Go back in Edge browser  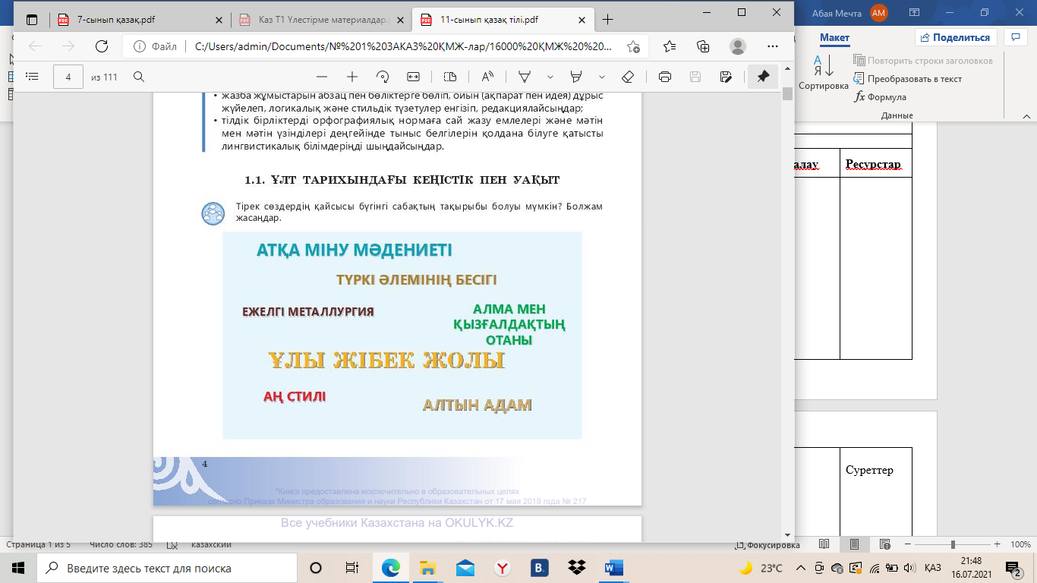point(35,46)
